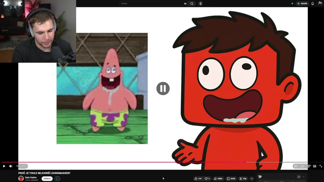The width and height of the screenshot is (324, 182).
Task: Mute the video with the volume icon
Action: (x=11, y=166)
